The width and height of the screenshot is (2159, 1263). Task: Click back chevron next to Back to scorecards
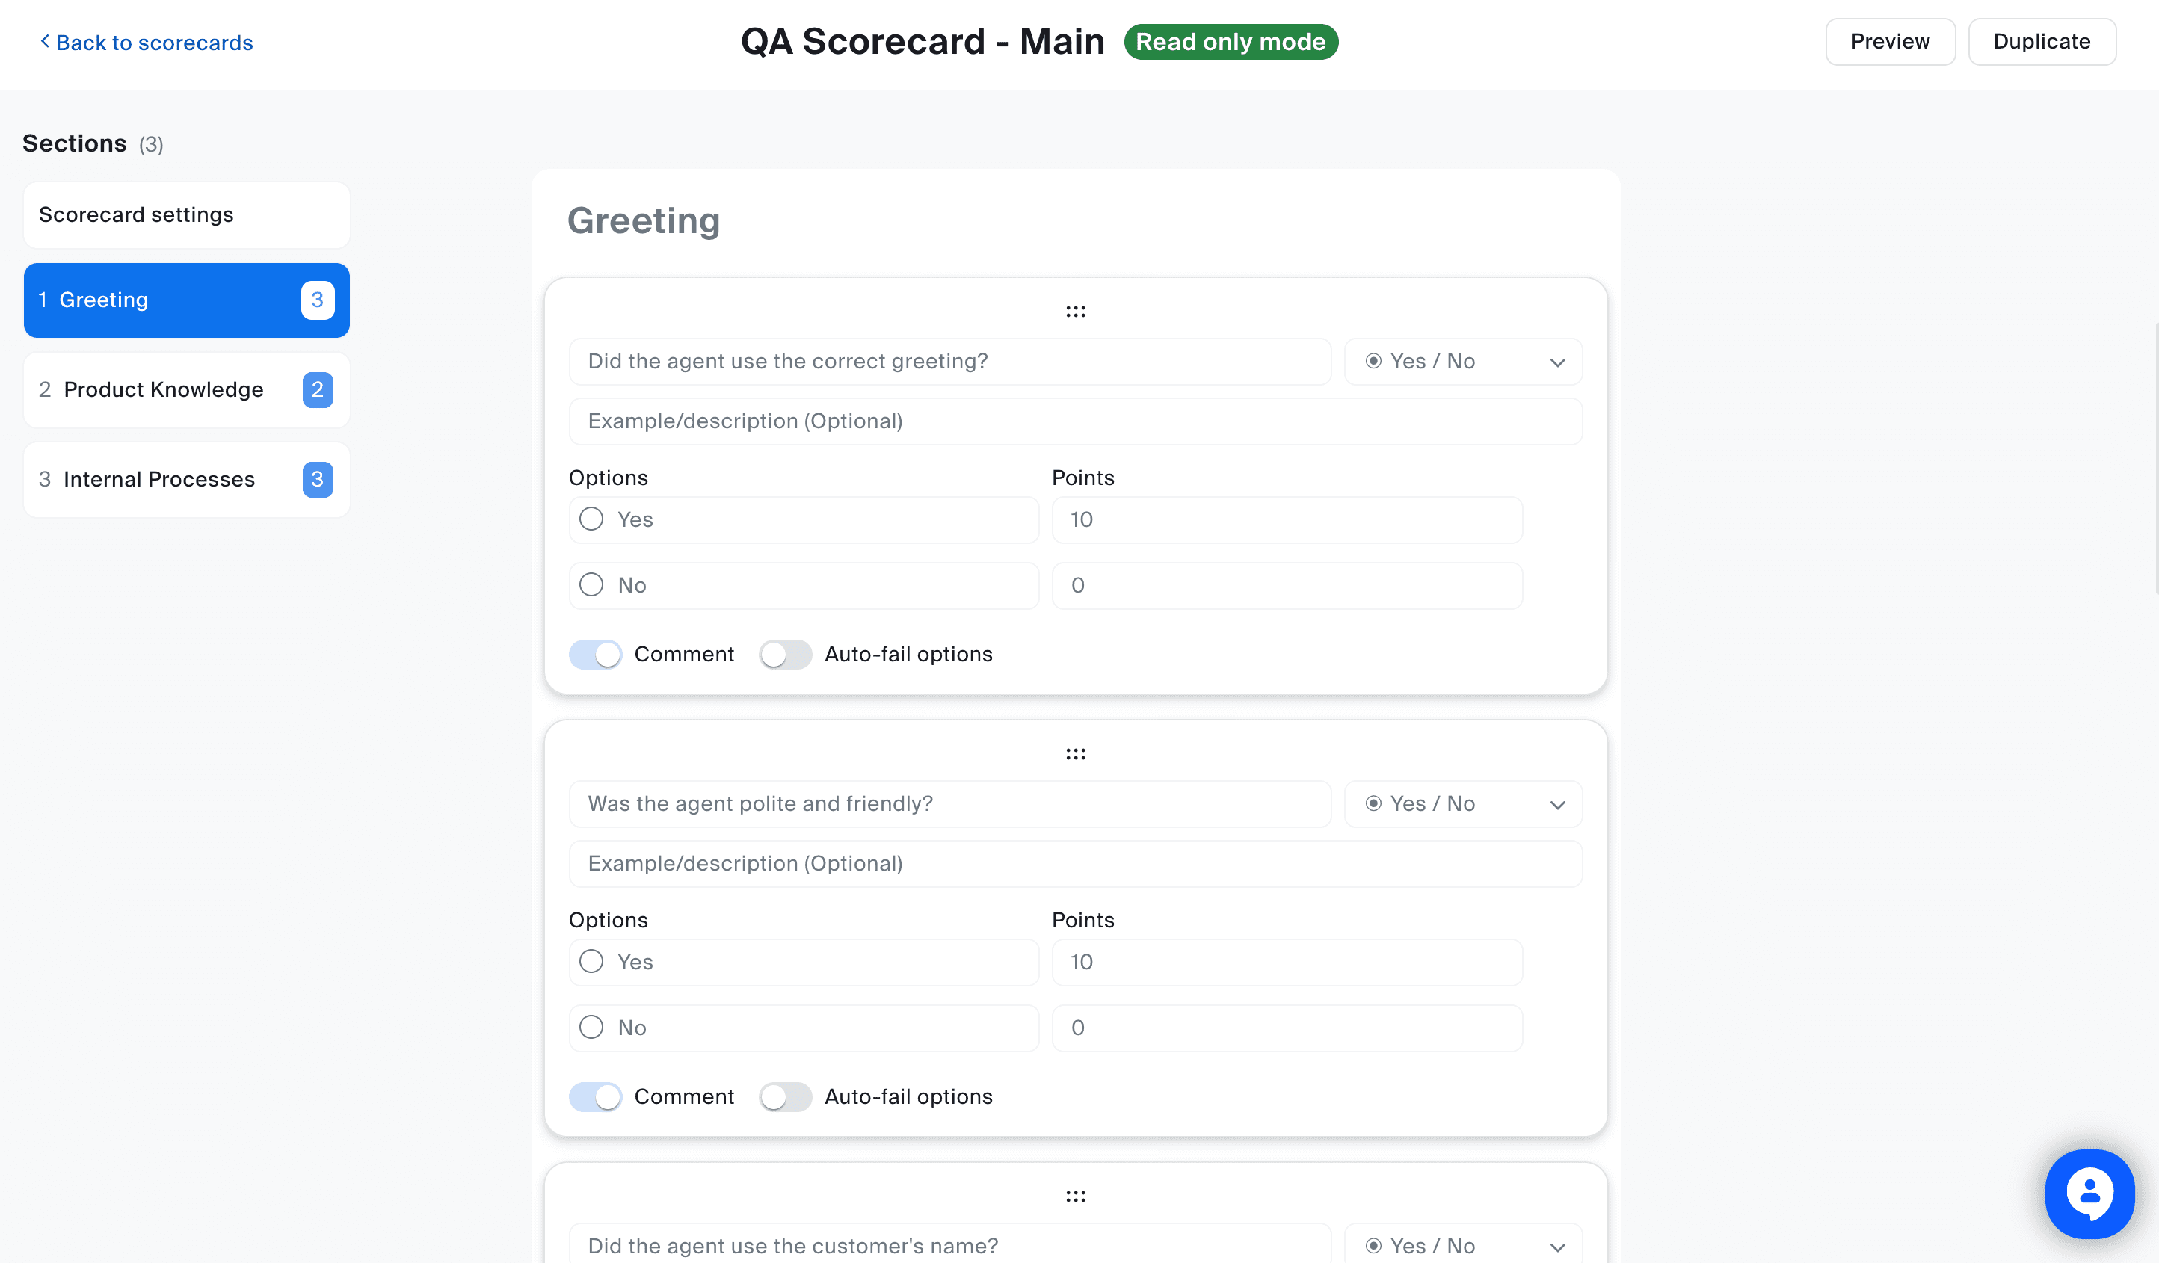tap(45, 41)
